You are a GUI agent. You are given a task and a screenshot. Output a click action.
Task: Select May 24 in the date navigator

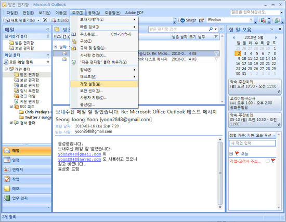pyautogui.click(x=244, y=69)
